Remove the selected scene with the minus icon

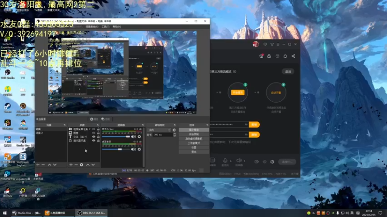(43, 164)
